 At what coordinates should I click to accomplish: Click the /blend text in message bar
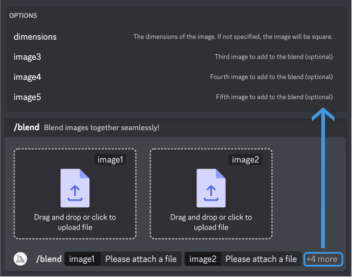(x=49, y=259)
